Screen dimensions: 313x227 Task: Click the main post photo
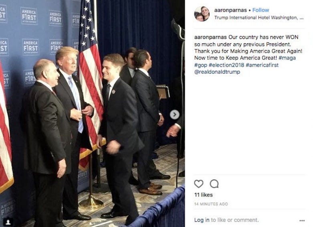coord(93,113)
